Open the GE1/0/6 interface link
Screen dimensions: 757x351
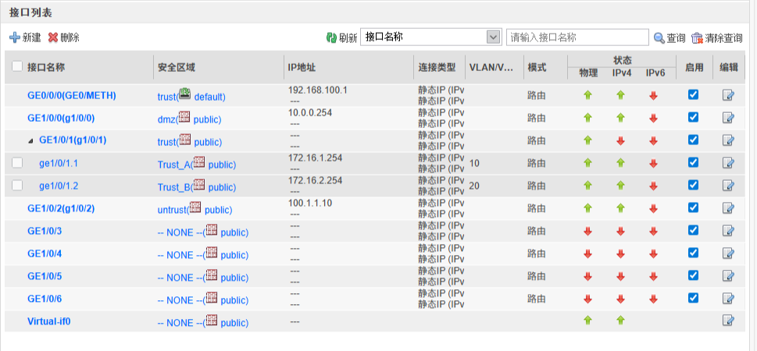45,299
